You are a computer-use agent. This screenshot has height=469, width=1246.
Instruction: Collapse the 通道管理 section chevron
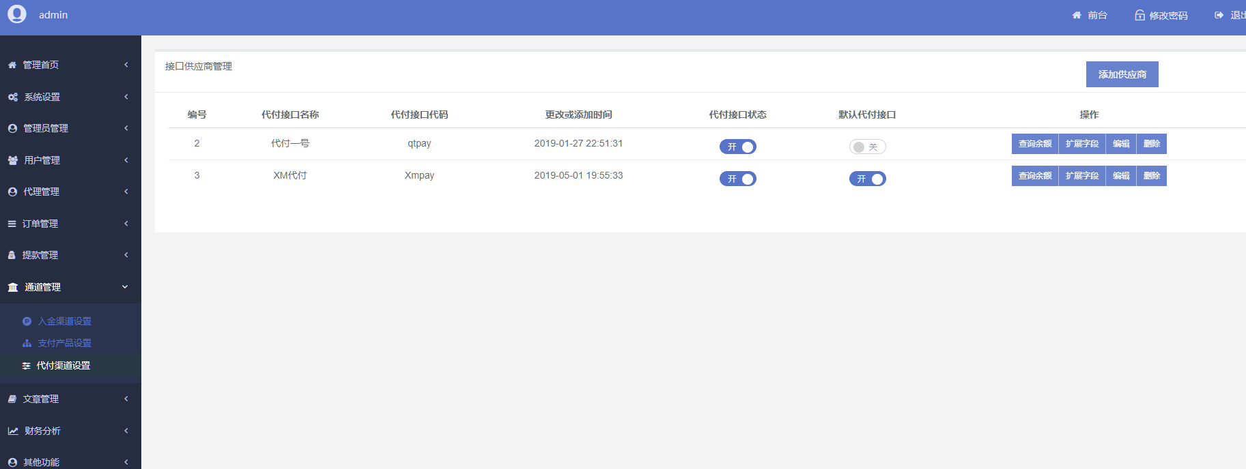coord(125,287)
